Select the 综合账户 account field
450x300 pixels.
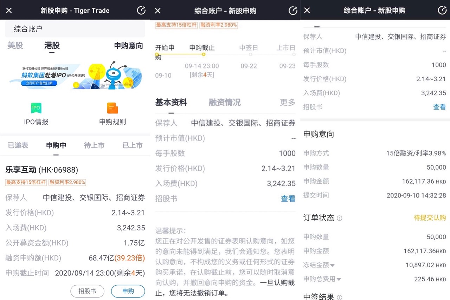point(75,29)
